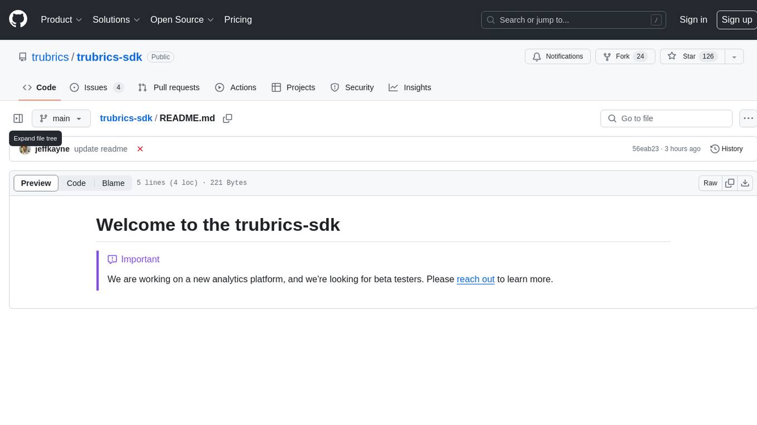This screenshot has height=425, width=757.
Task: Expand the Solutions menu
Action: [x=116, y=19]
